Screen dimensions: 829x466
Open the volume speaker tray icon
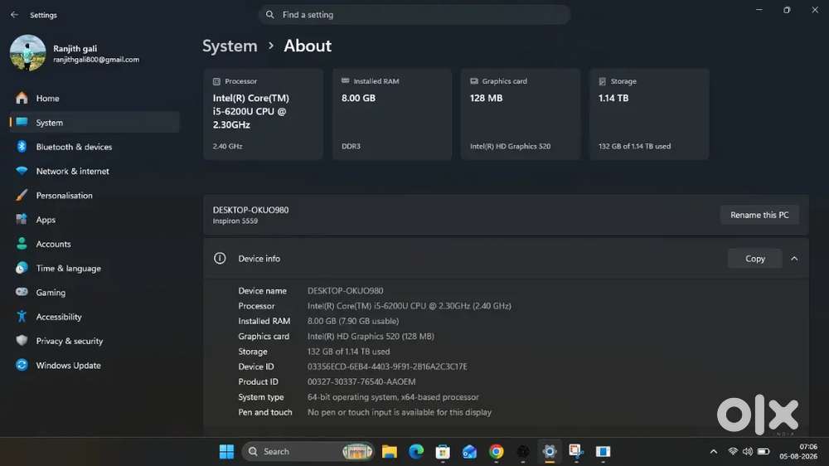[748, 451]
